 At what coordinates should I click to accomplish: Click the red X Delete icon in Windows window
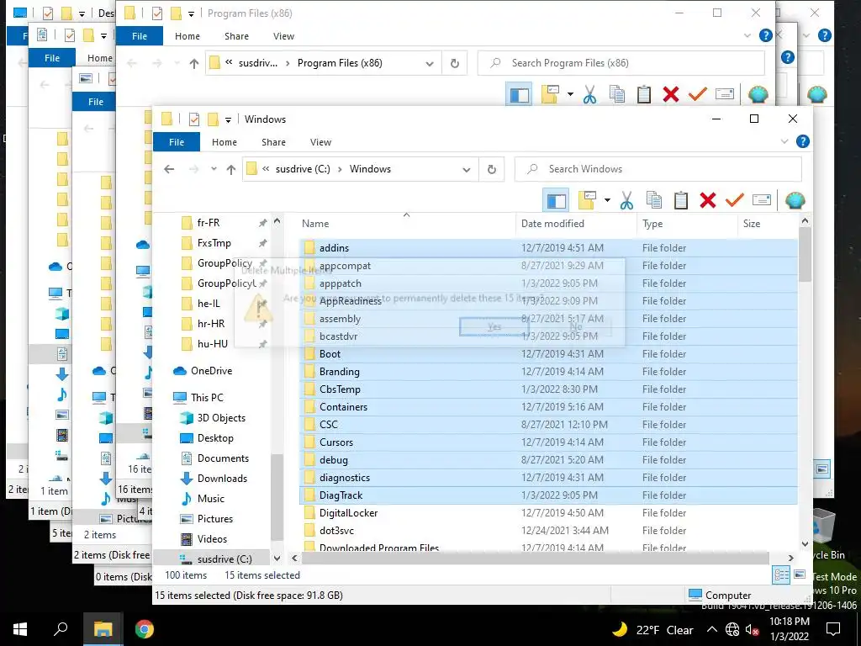click(708, 200)
